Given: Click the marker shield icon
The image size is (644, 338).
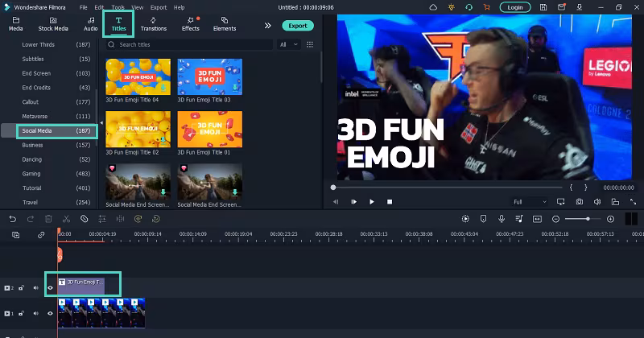Looking at the screenshot, I should point(484,219).
